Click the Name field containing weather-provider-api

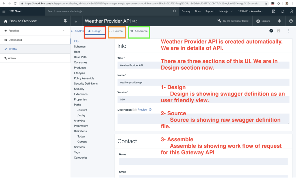203,82
